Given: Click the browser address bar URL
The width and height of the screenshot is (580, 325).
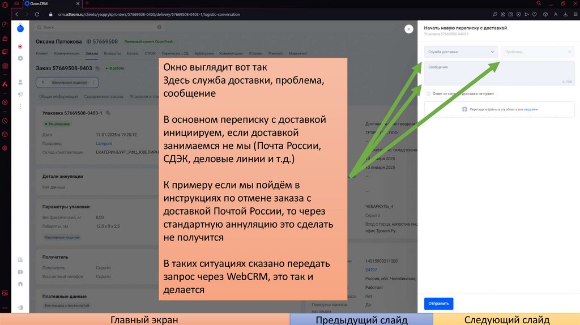Looking at the screenshot, I should click(149, 14).
